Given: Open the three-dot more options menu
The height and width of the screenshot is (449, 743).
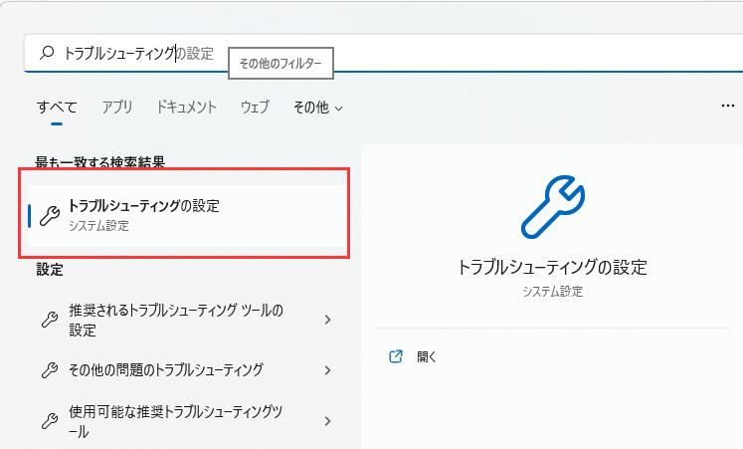Looking at the screenshot, I should point(727,107).
